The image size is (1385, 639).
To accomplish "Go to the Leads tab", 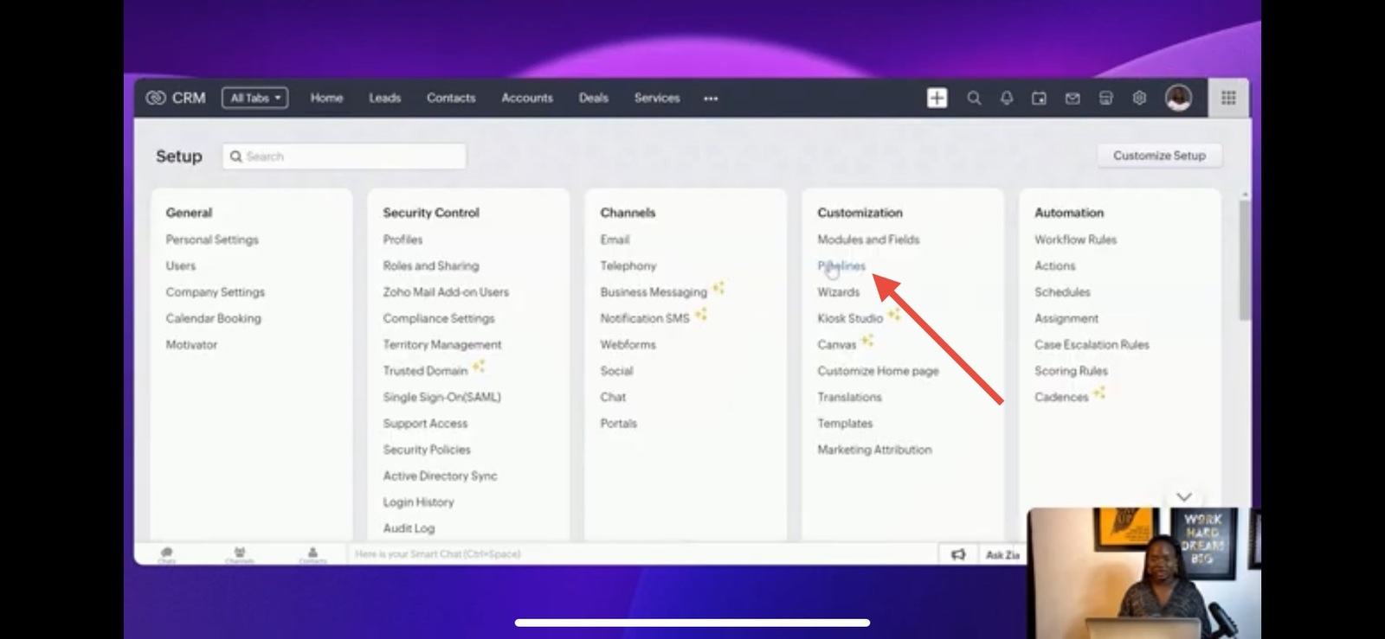I will pyautogui.click(x=384, y=98).
